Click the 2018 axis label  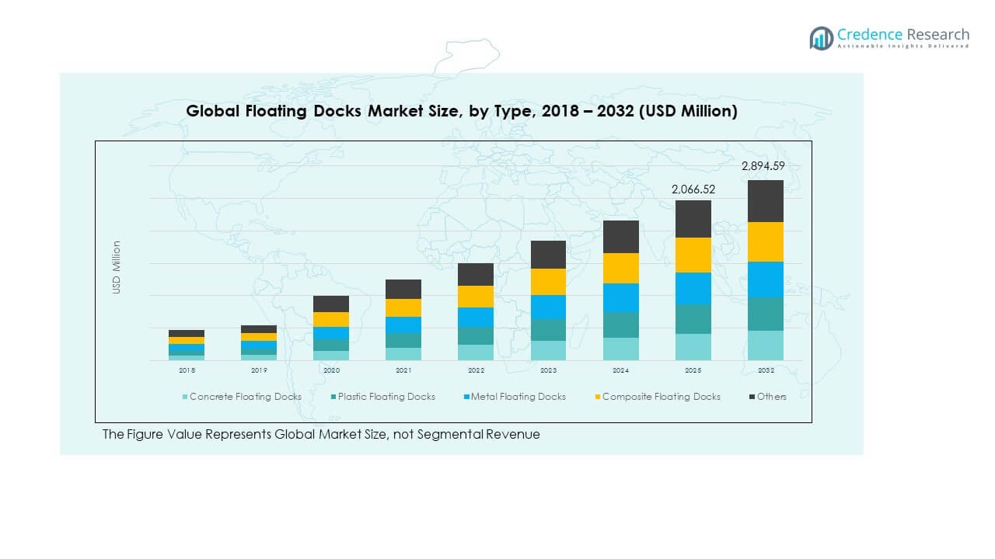(x=187, y=371)
